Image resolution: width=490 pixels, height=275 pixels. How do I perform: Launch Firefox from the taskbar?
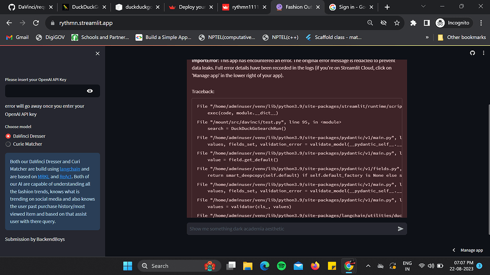point(314,265)
